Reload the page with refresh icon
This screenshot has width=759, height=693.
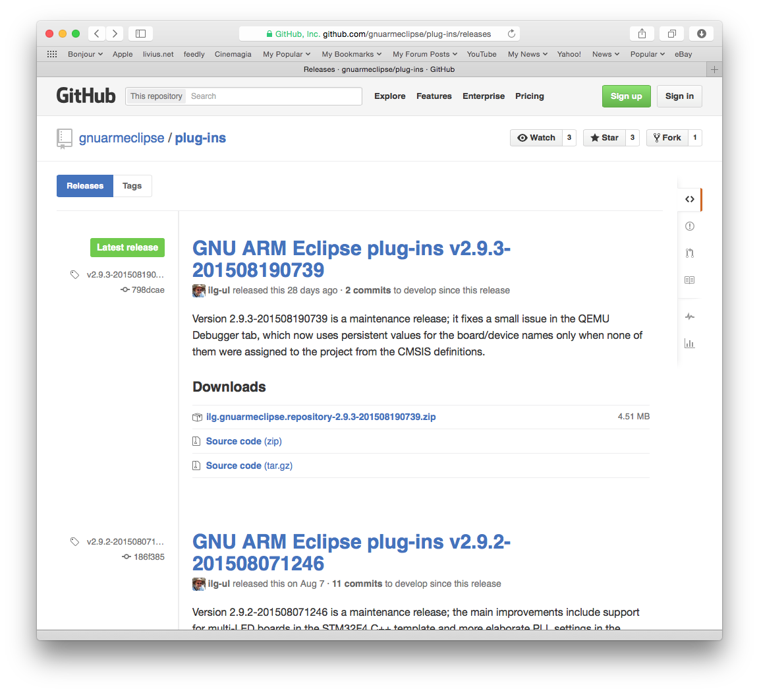511,34
